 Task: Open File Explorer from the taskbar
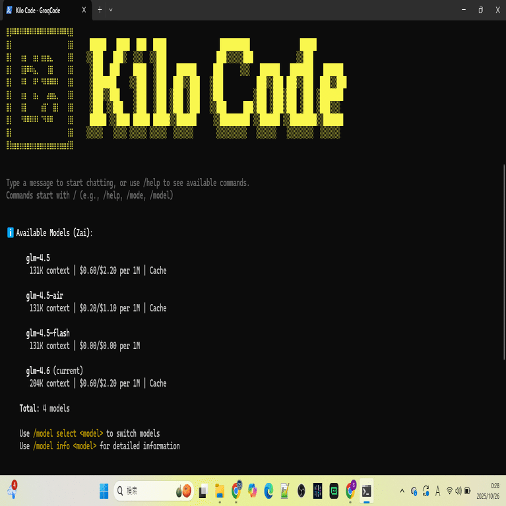pyautogui.click(x=220, y=491)
